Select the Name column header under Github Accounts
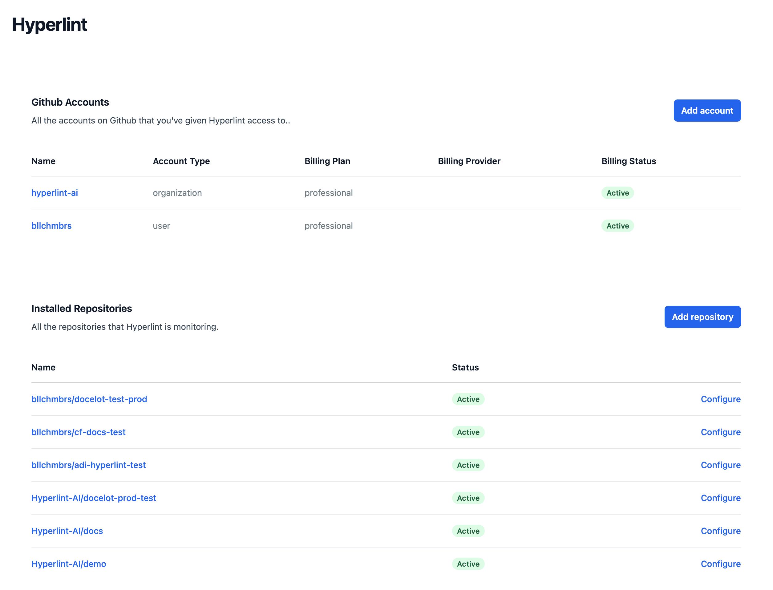The height and width of the screenshot is (590, 773). click(43, 161)
